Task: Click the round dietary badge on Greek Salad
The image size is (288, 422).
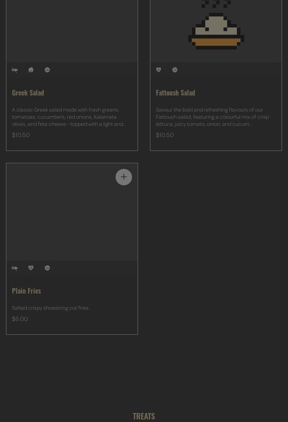Action: pos(47,70)
